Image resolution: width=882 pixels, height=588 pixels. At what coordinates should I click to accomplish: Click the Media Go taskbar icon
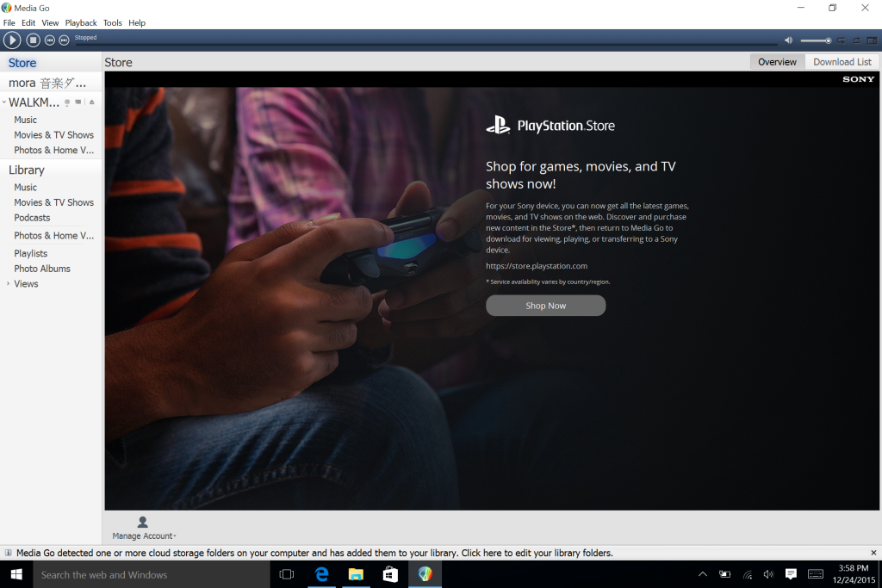(425, 574)
